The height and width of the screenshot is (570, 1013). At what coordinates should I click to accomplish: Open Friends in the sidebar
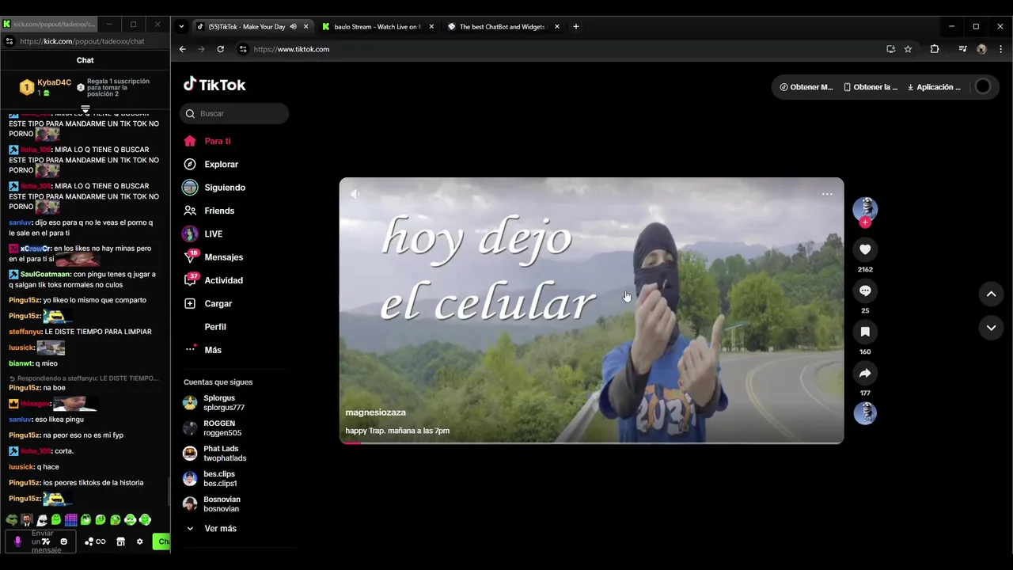209,211
